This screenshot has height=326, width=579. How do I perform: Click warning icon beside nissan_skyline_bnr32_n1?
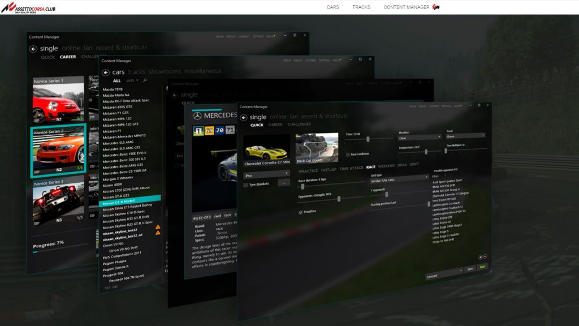158,233
